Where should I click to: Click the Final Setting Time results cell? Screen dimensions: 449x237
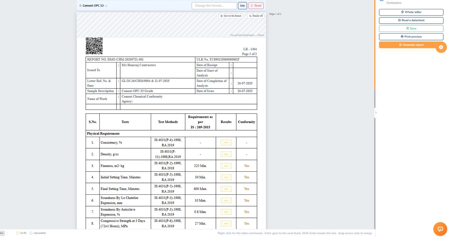(226, 189)
